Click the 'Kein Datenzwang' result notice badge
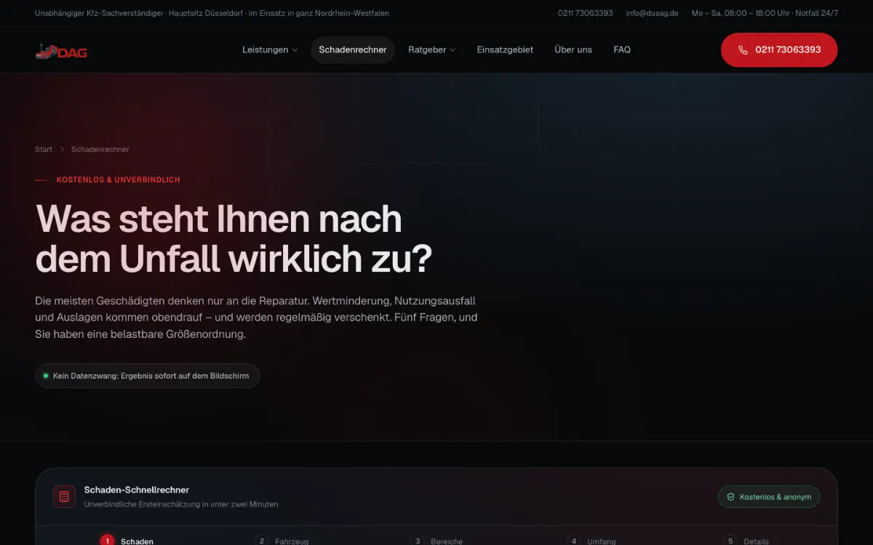 [148, 376]
